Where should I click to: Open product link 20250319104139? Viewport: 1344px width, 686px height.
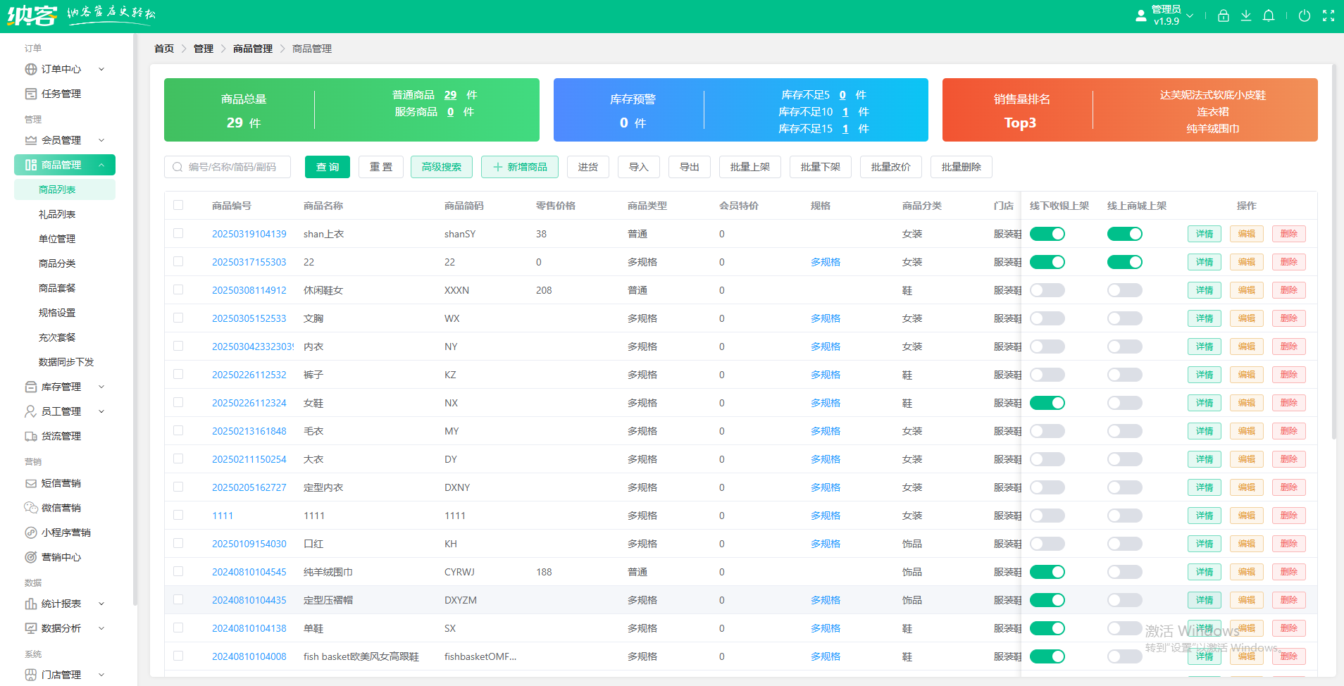[249, 234]
